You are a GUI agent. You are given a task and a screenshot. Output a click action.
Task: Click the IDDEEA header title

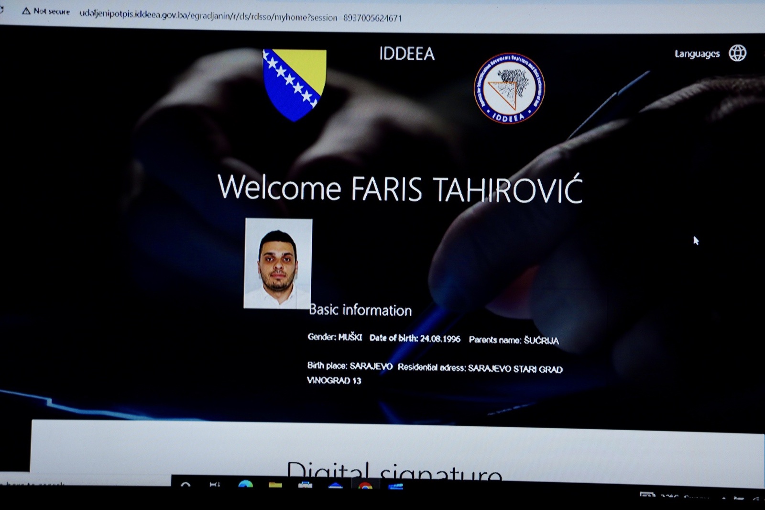(x=407, y=54)
